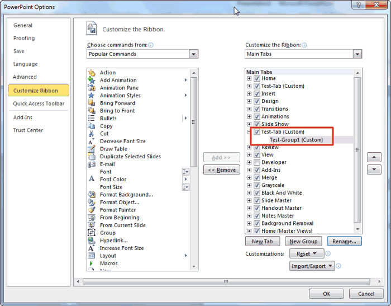
Task: Select the Copy command icon
Action: 92,126
